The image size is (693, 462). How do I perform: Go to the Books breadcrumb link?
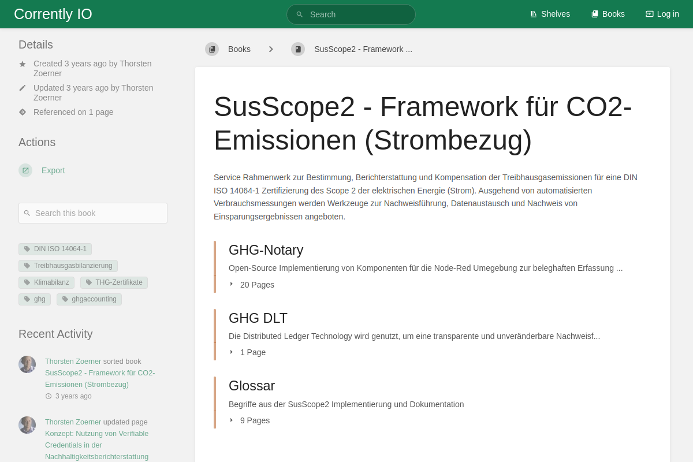pos(228,49)
